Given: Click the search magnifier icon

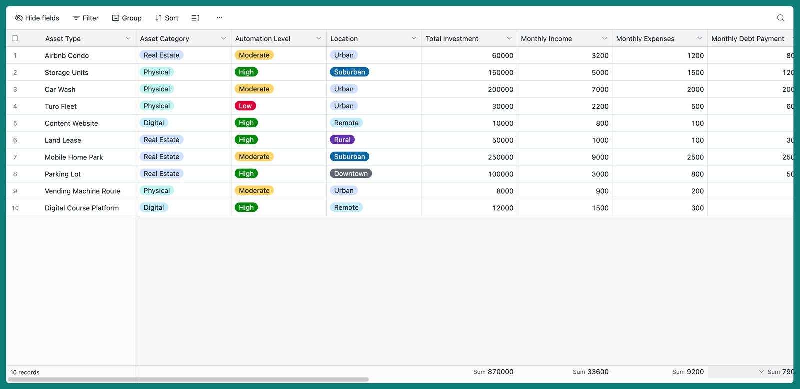Looking at the screenshot, I should 780,18.
